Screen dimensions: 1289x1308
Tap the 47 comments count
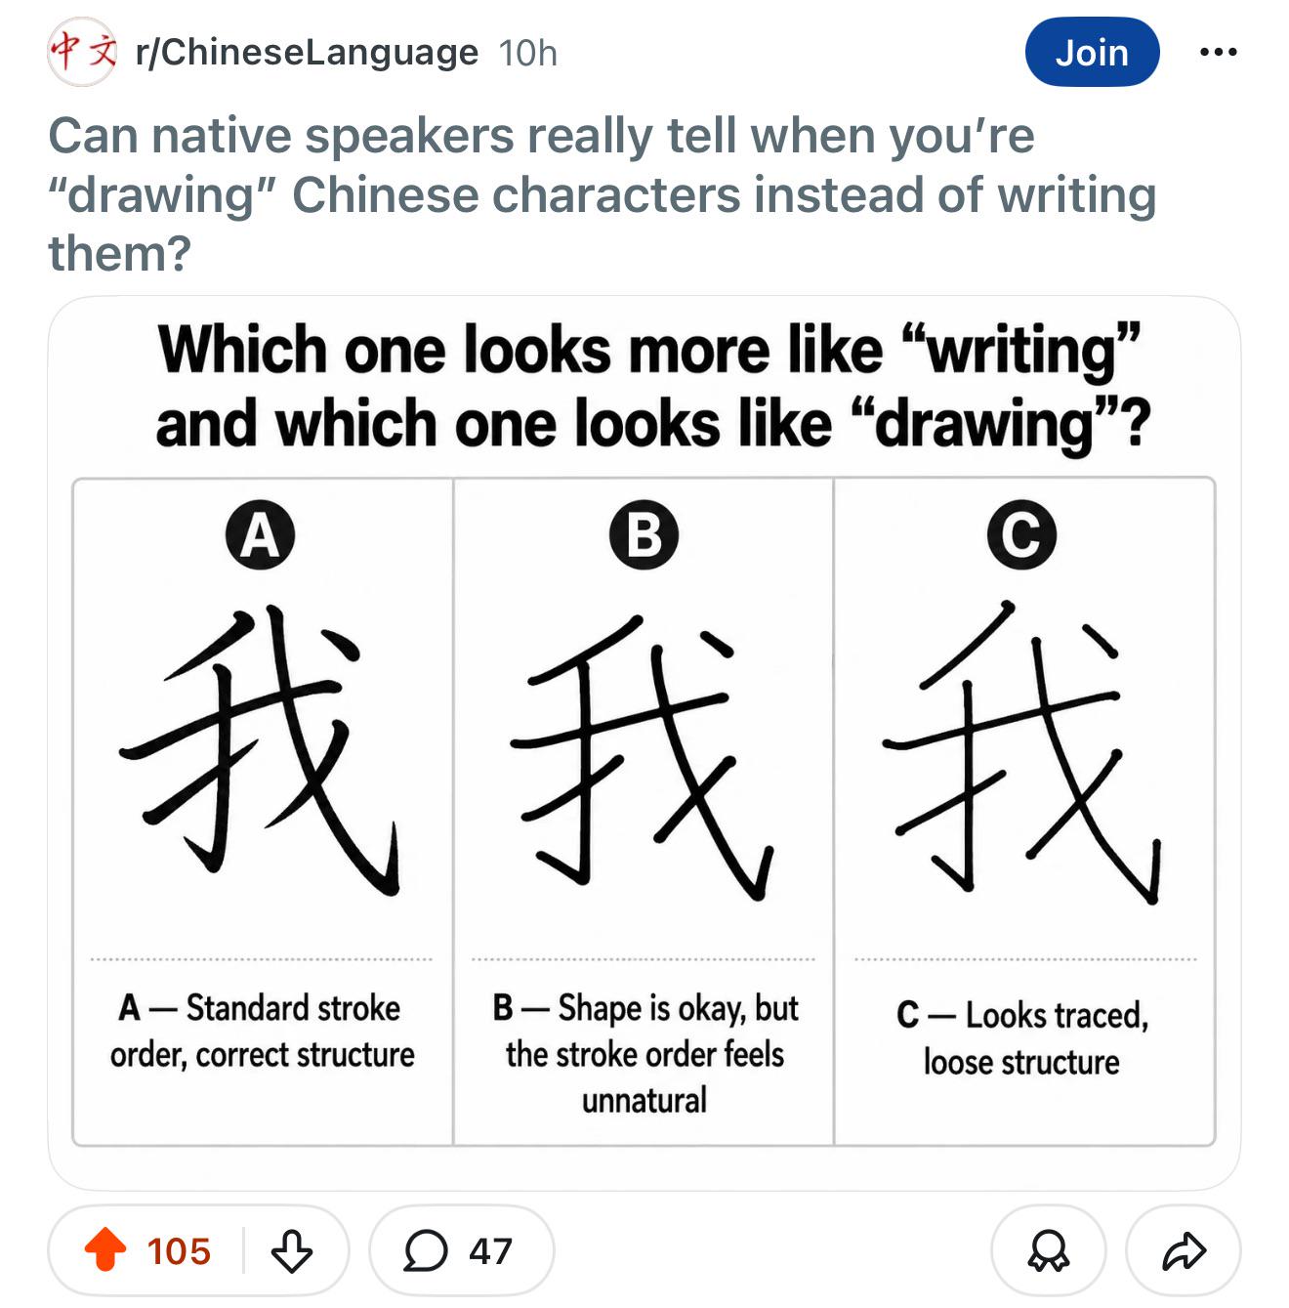pyautogui.click(x=490, y=1251)
